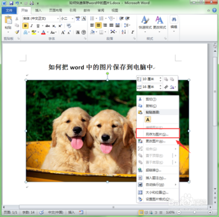Expand 自动换行 submenu in context menu
This screenshot has width=219, height=217.
(x=158, y=185)
